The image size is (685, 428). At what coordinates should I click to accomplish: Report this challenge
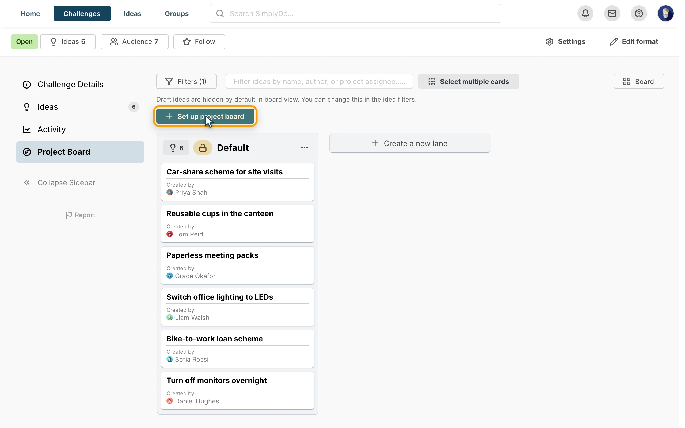pyautogui.click(x=80, y=215)
